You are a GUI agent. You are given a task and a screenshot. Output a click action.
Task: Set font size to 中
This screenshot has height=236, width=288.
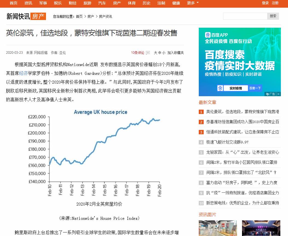click(160, 53)
